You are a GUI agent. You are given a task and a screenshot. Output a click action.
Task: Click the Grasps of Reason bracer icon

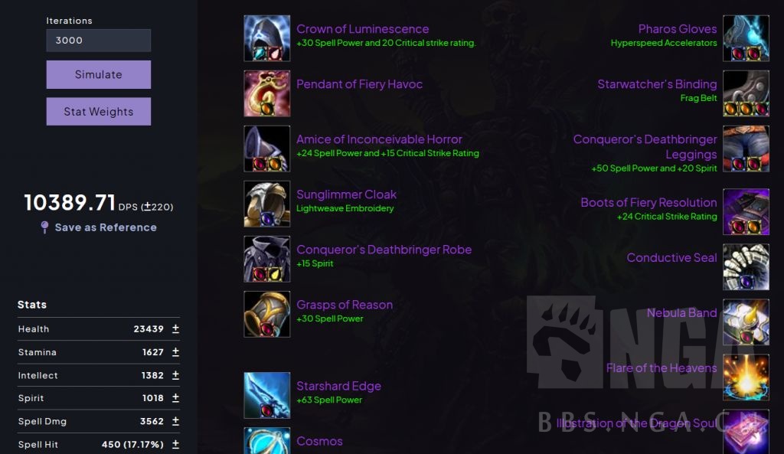(x=267, y=315)
